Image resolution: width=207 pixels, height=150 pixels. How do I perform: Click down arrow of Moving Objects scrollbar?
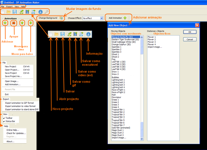pyautogui.click(x=142, y=139)
